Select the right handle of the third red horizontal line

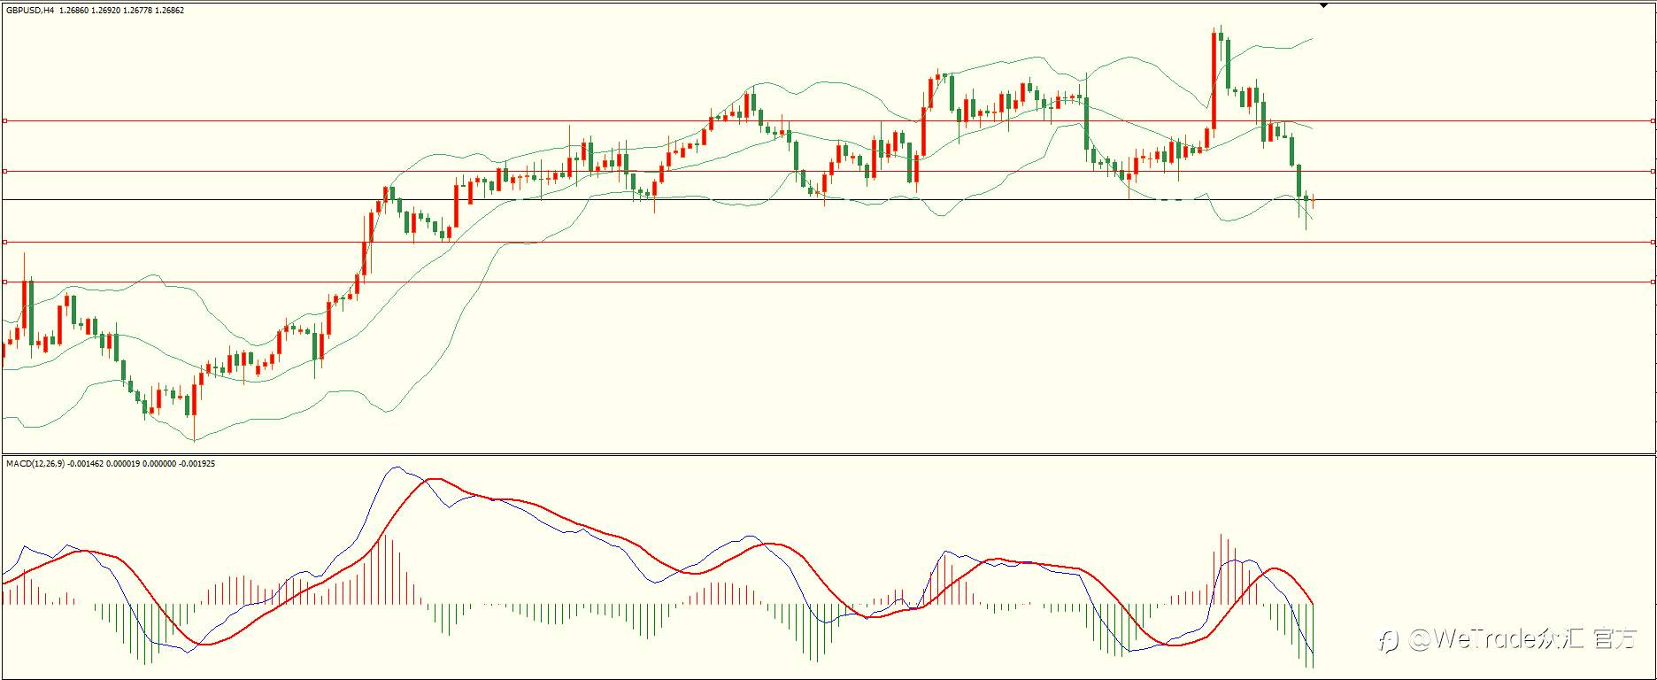pyautogui.click(x=1653, y=242)
